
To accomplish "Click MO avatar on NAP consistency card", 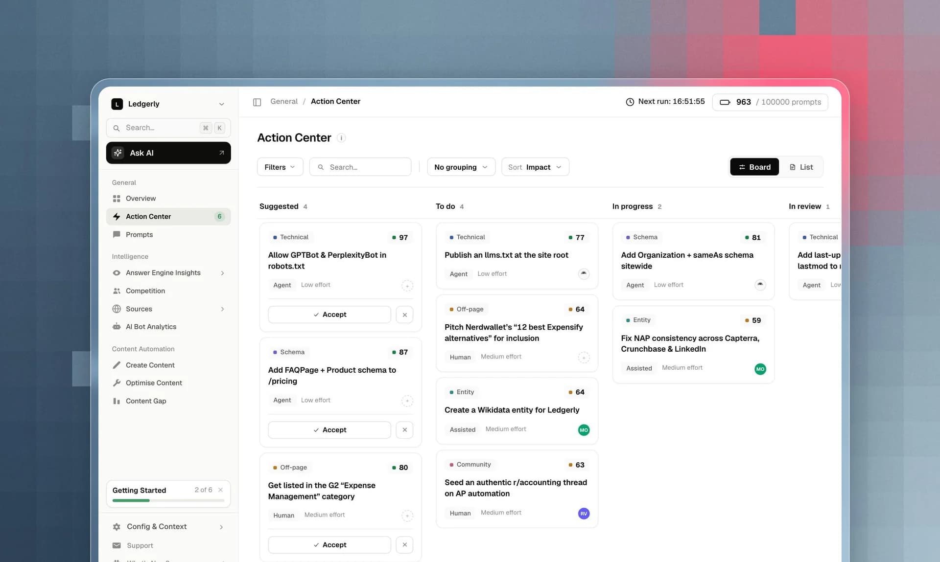I will (x=760, y=369).
